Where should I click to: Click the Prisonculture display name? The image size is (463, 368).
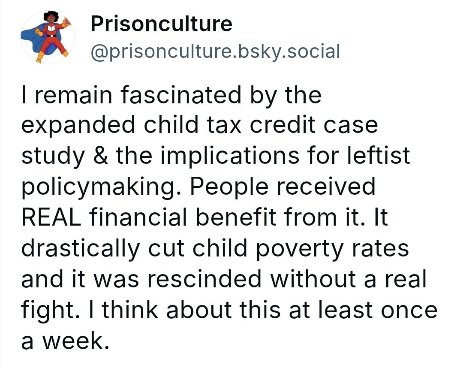coord(161,24)
